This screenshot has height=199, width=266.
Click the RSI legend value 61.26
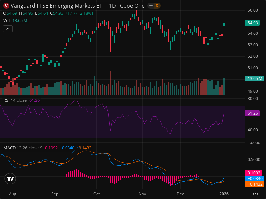coord(35,100)
